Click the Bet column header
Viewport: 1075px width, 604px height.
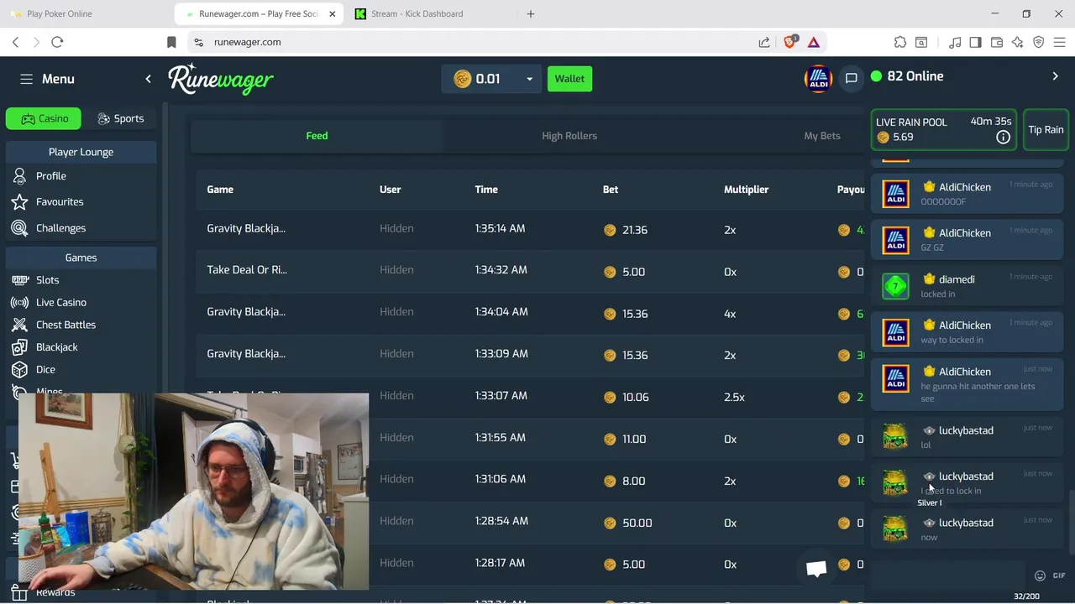click(x=611, y=190)
